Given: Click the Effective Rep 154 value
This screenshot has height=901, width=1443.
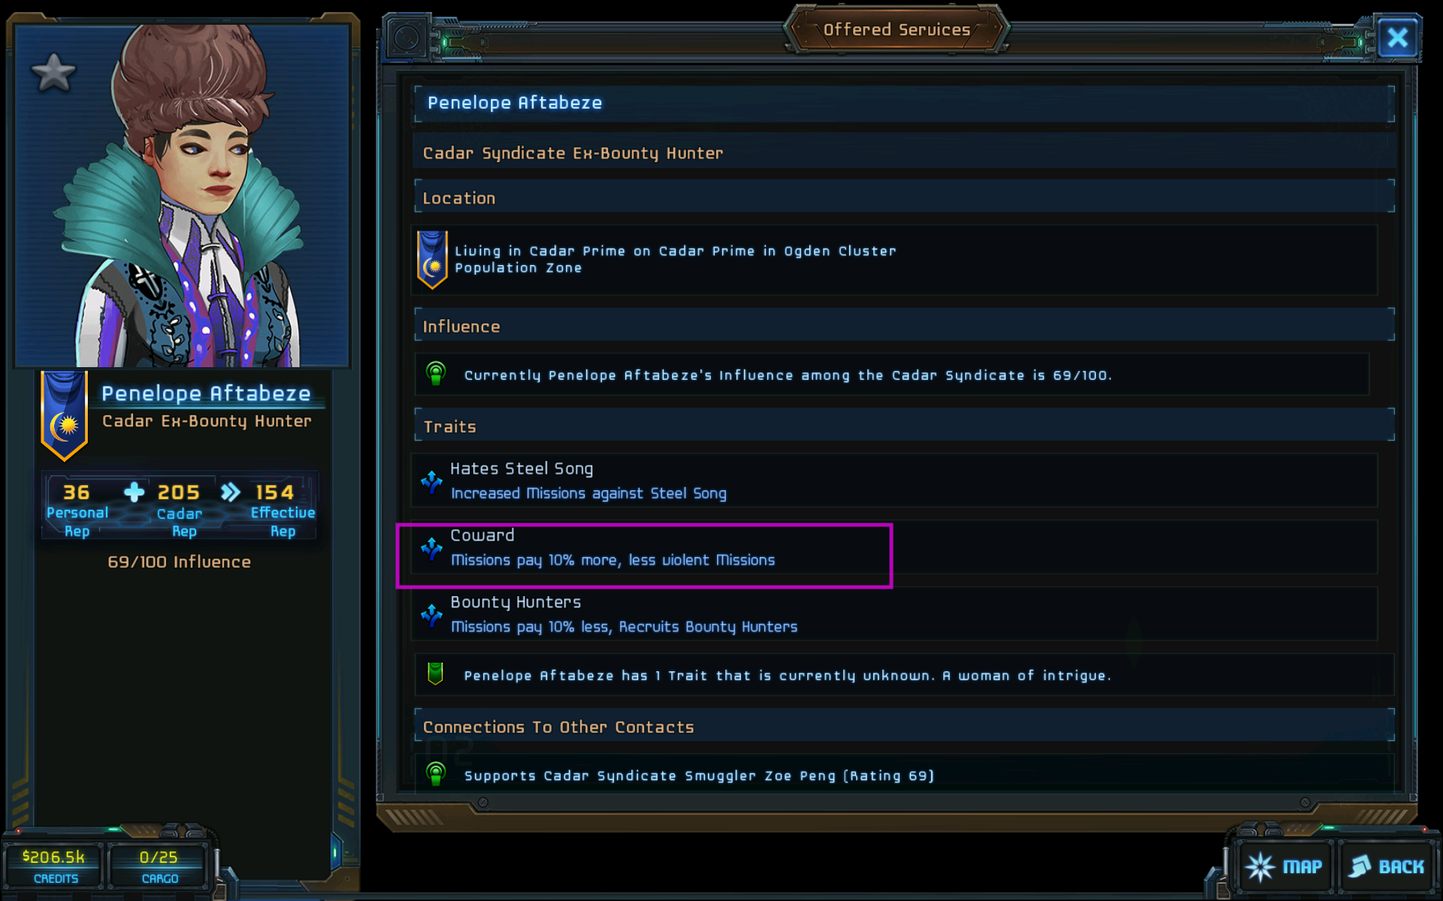Looking at the screenshot, I should tap(275, 493).
